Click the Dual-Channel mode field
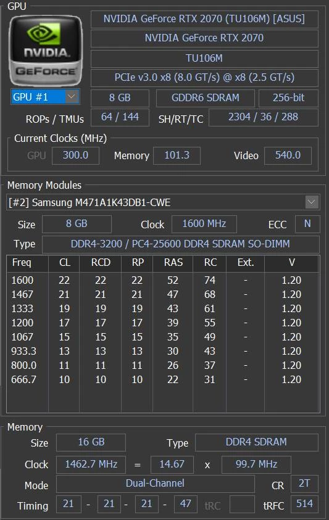This screenshot has height=520, width=329. [x=155, y=484]
